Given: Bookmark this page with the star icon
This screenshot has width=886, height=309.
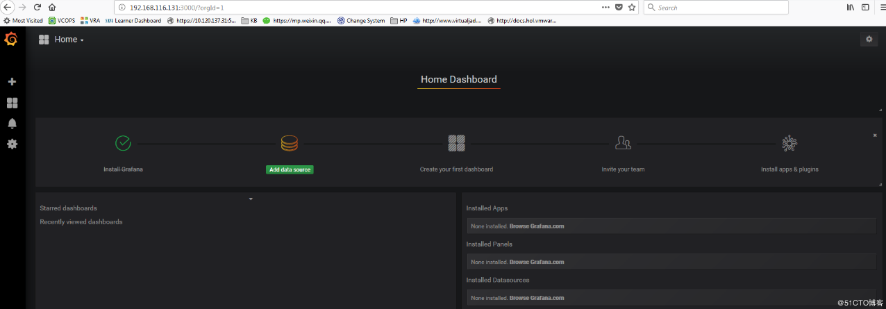Looking at the screenshot, I should pyautogui.click(x=631, y=7).
